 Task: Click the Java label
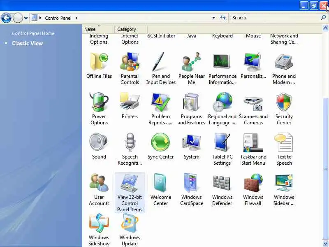192,36
